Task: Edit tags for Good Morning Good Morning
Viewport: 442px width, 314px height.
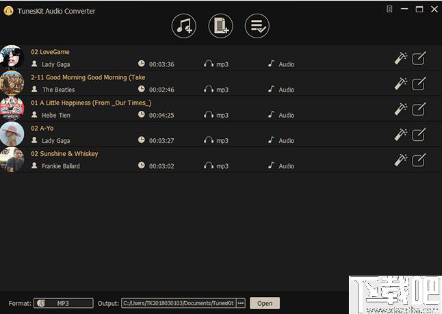Action: (419, 83)
